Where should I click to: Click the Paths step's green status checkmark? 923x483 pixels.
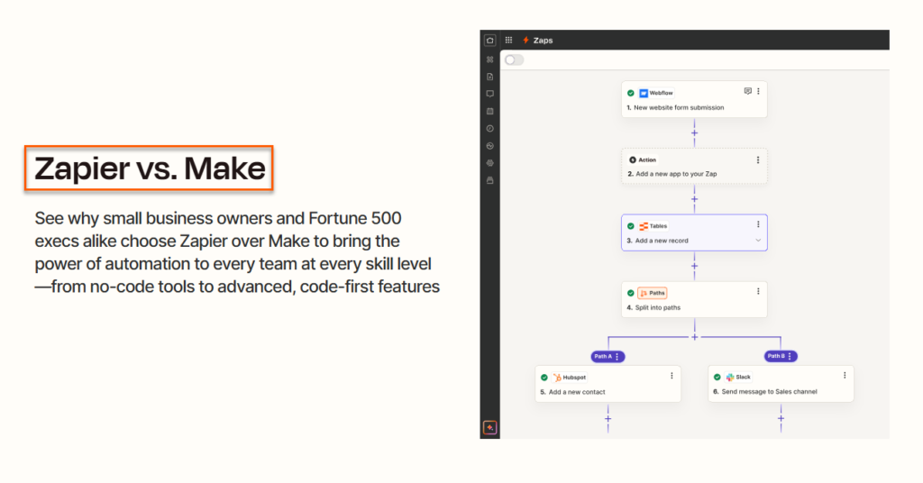(630, 293)
